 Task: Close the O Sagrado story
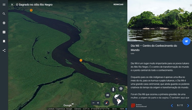click(x=12, y=5)
